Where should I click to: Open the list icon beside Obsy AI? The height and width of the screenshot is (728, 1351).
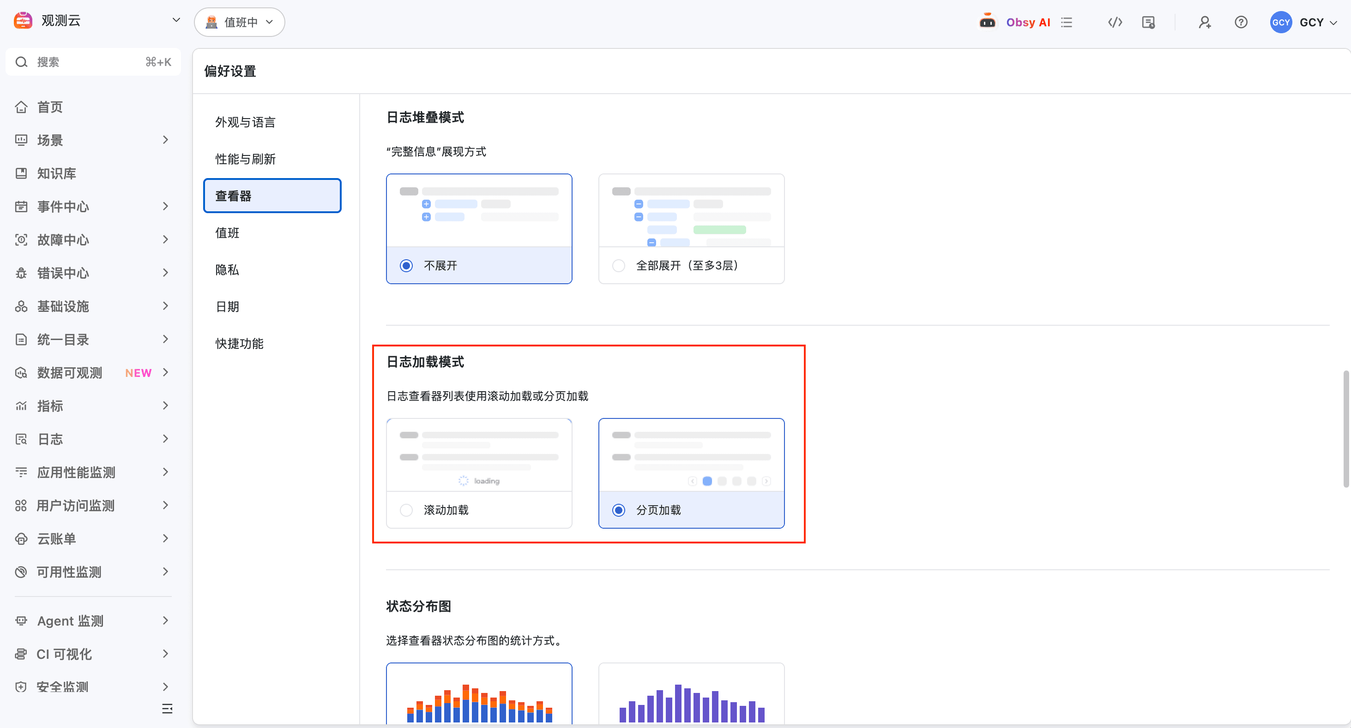tap(1066, 22)
